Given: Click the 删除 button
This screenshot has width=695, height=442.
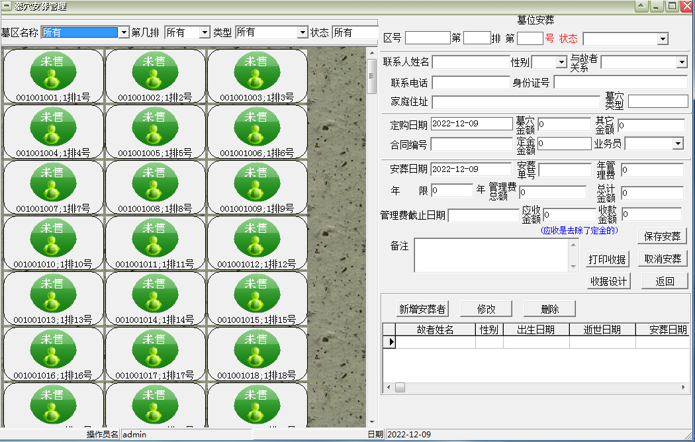Looking at the screenshot, I should coord(549,309).
